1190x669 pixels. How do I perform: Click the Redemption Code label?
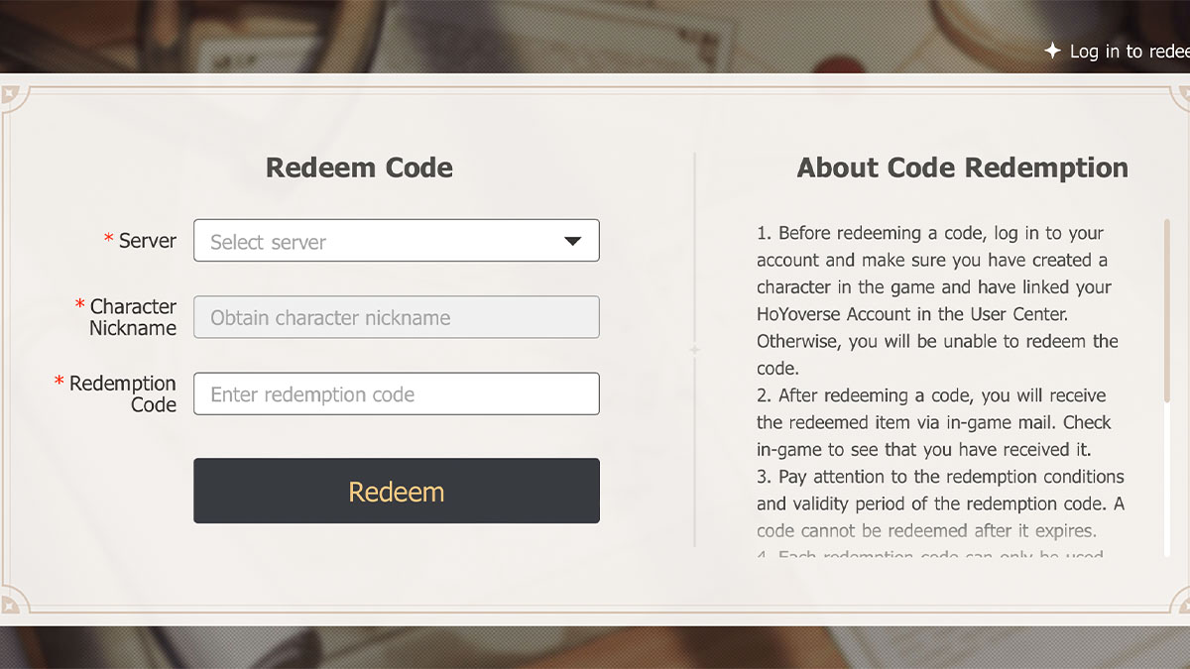pos(123,393)
